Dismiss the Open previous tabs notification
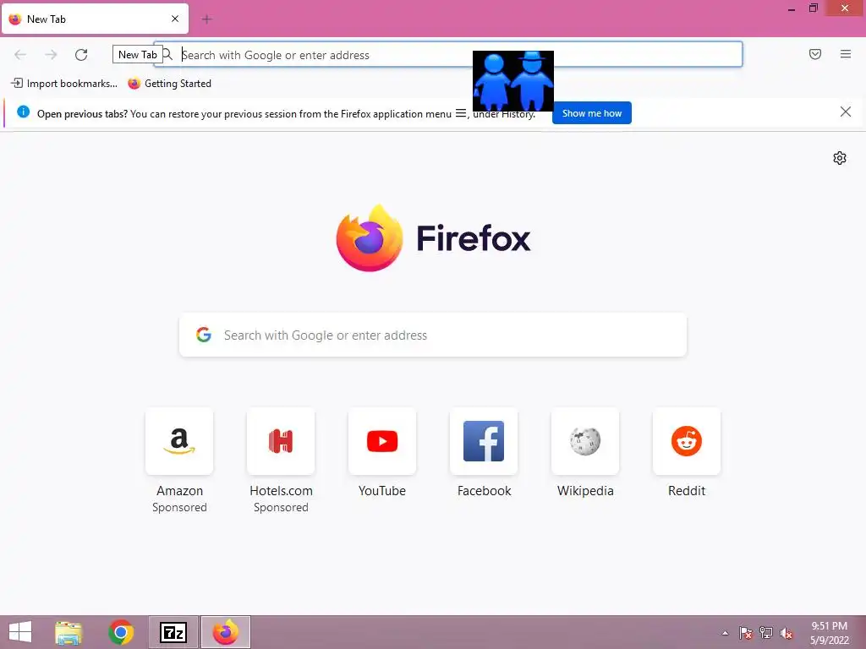The width and height of the screenshot is (866, 649). [x=845, y=112]
